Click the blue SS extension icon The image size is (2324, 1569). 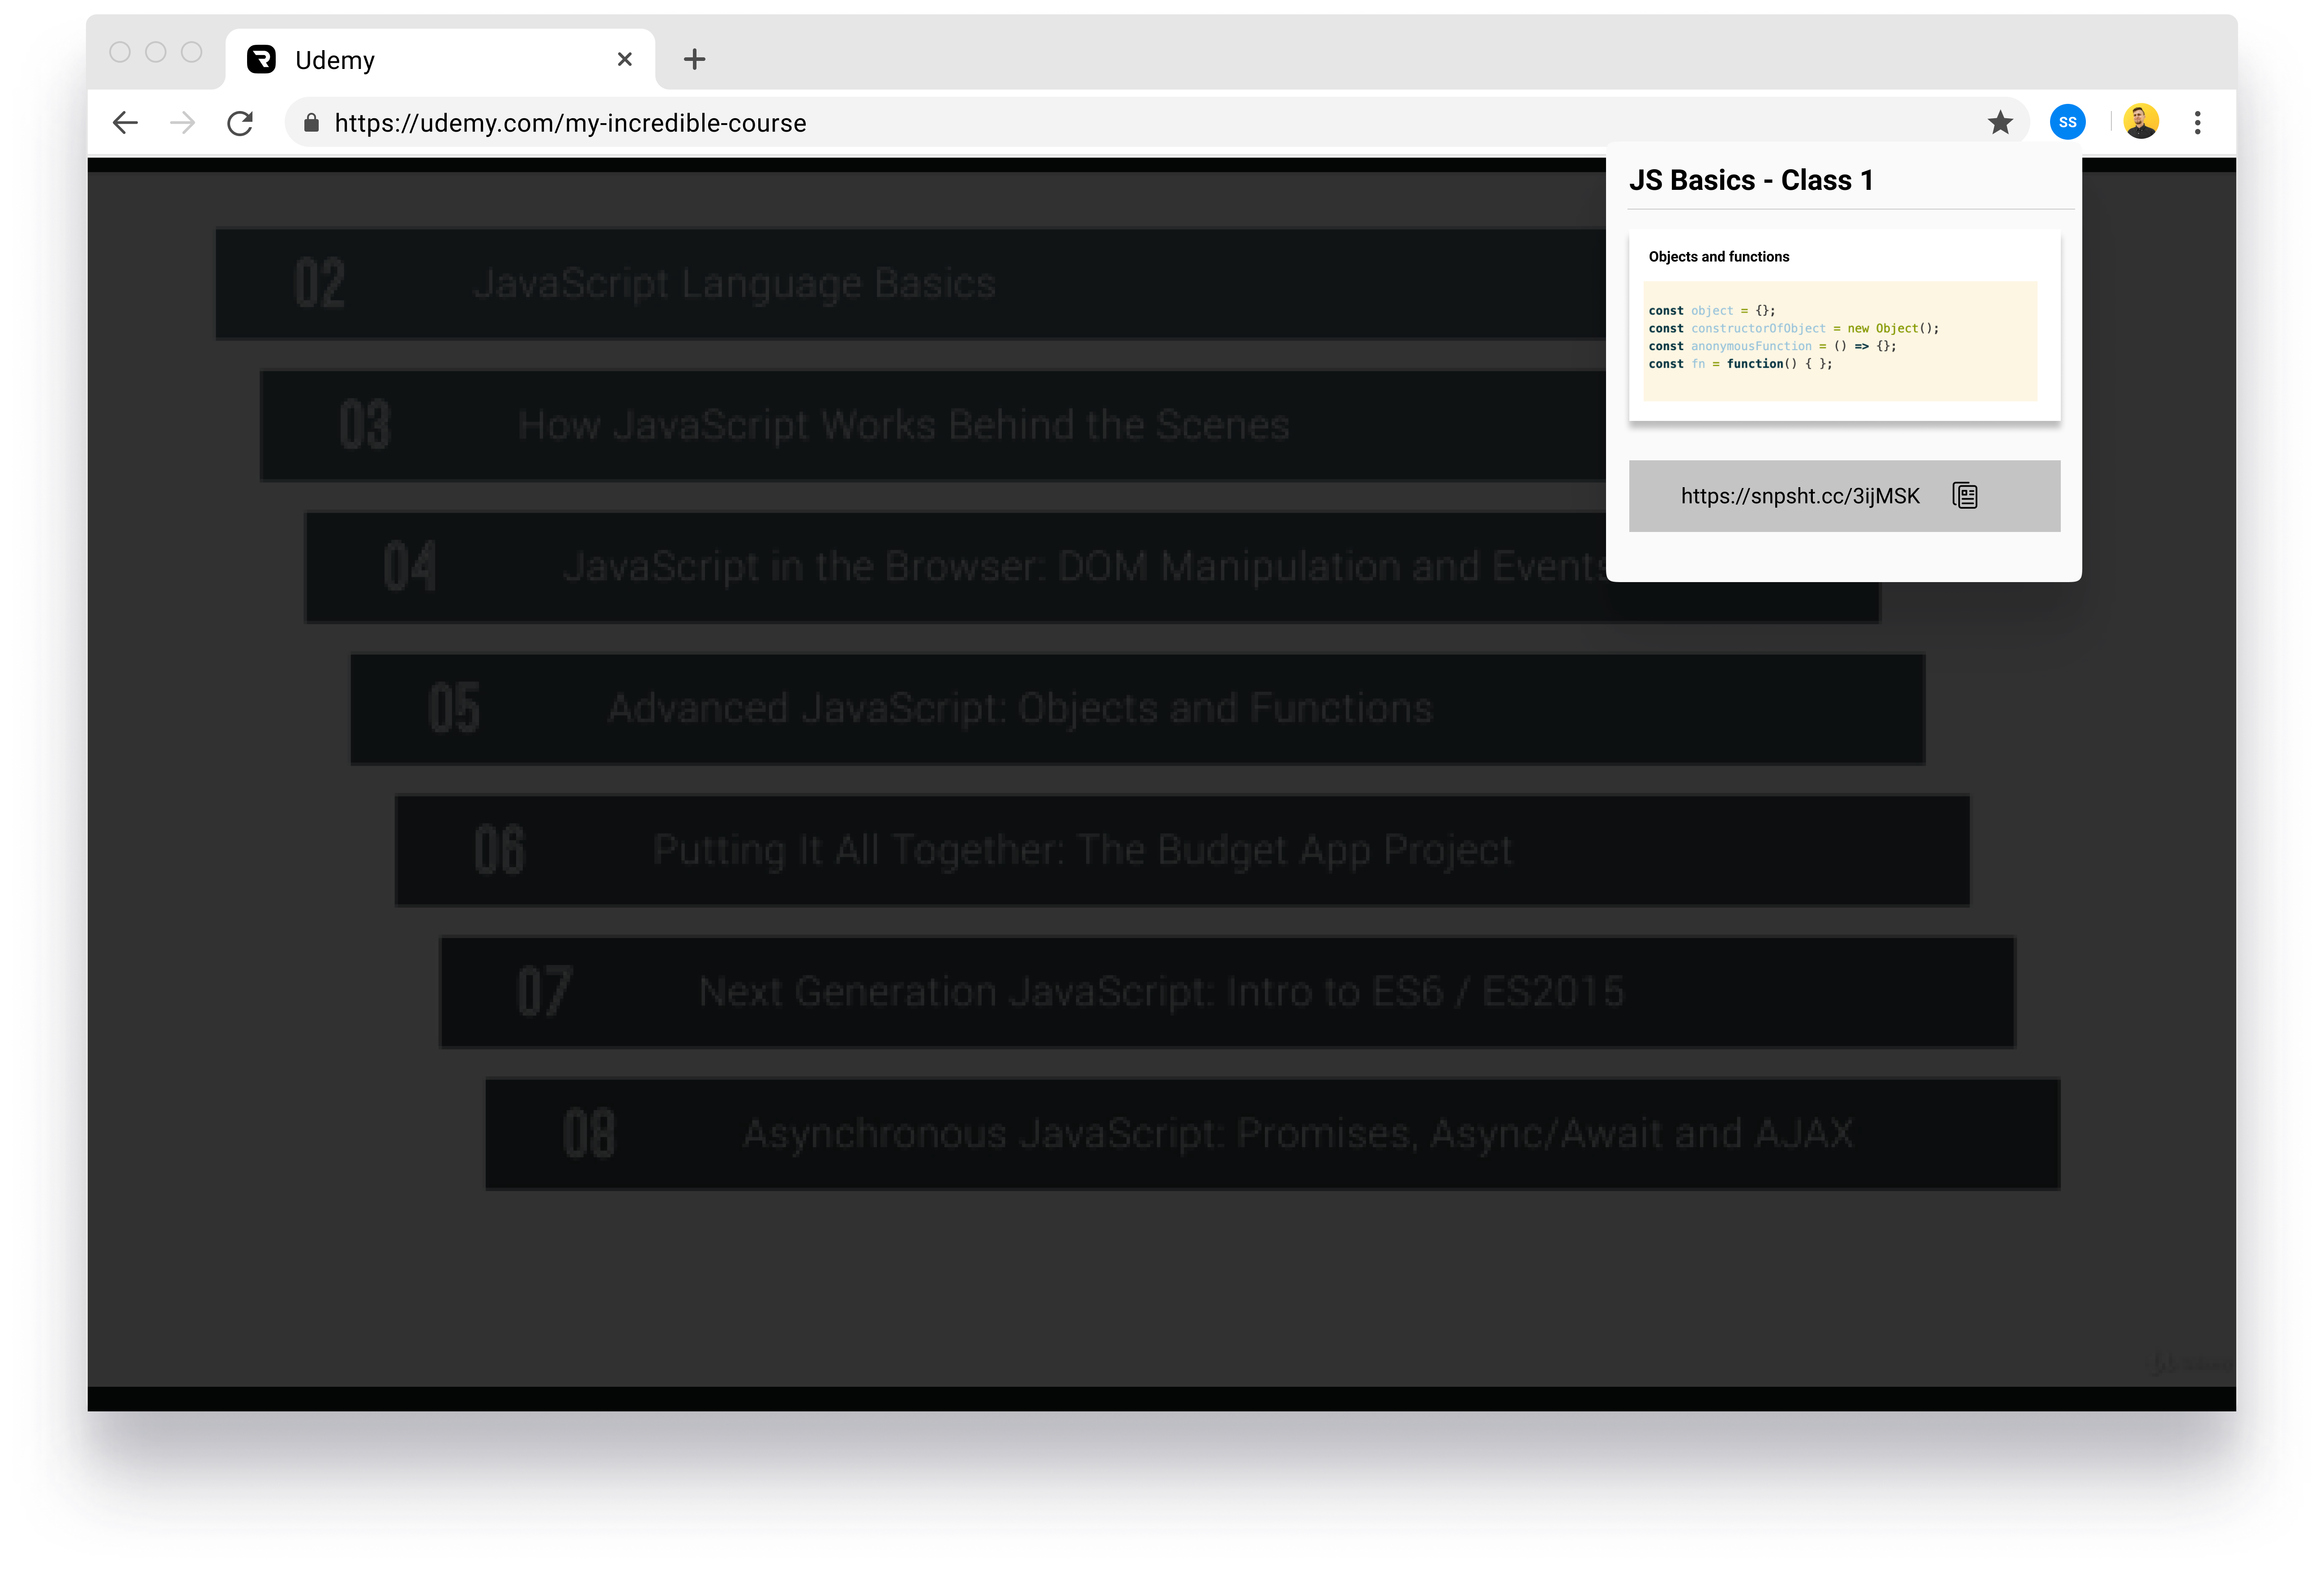point(2067,122)
